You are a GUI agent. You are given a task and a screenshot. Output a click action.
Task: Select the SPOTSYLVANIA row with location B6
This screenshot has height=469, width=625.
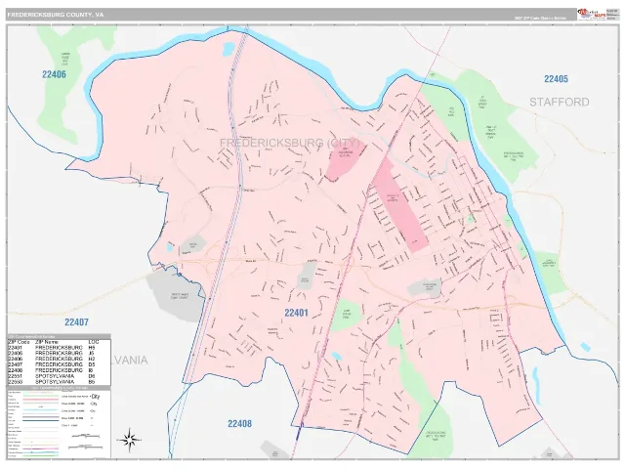click(59, 382)
